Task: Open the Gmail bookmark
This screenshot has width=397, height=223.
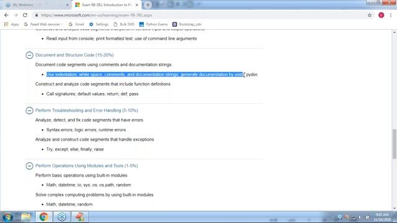Action: (76, 24)
